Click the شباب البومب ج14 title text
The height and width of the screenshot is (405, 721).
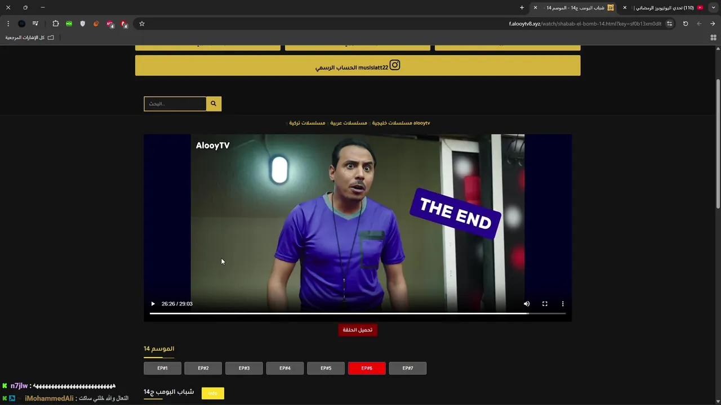click(169, 391)
